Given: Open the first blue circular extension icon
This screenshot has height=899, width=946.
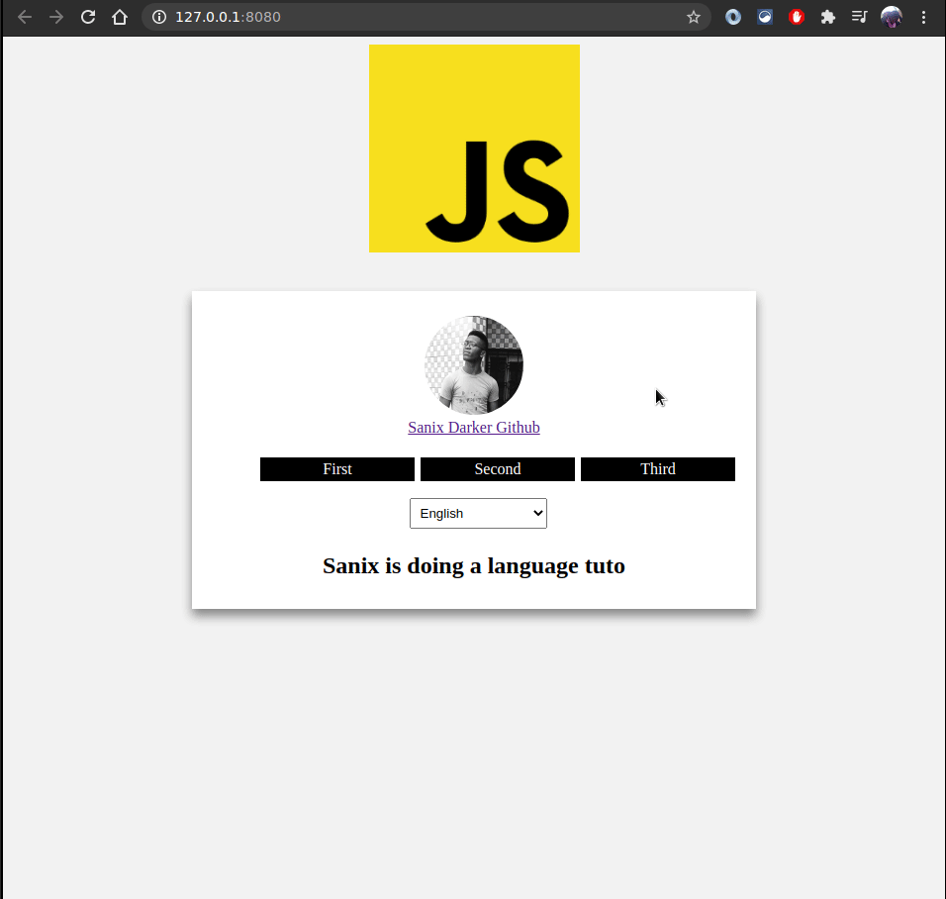Looking at the screenshot, I should point(733,17).
